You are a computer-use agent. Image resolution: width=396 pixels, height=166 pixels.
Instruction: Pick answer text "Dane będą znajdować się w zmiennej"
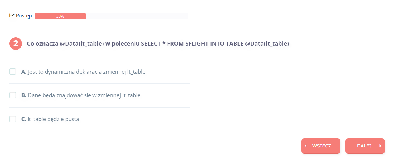click(74, 95)
